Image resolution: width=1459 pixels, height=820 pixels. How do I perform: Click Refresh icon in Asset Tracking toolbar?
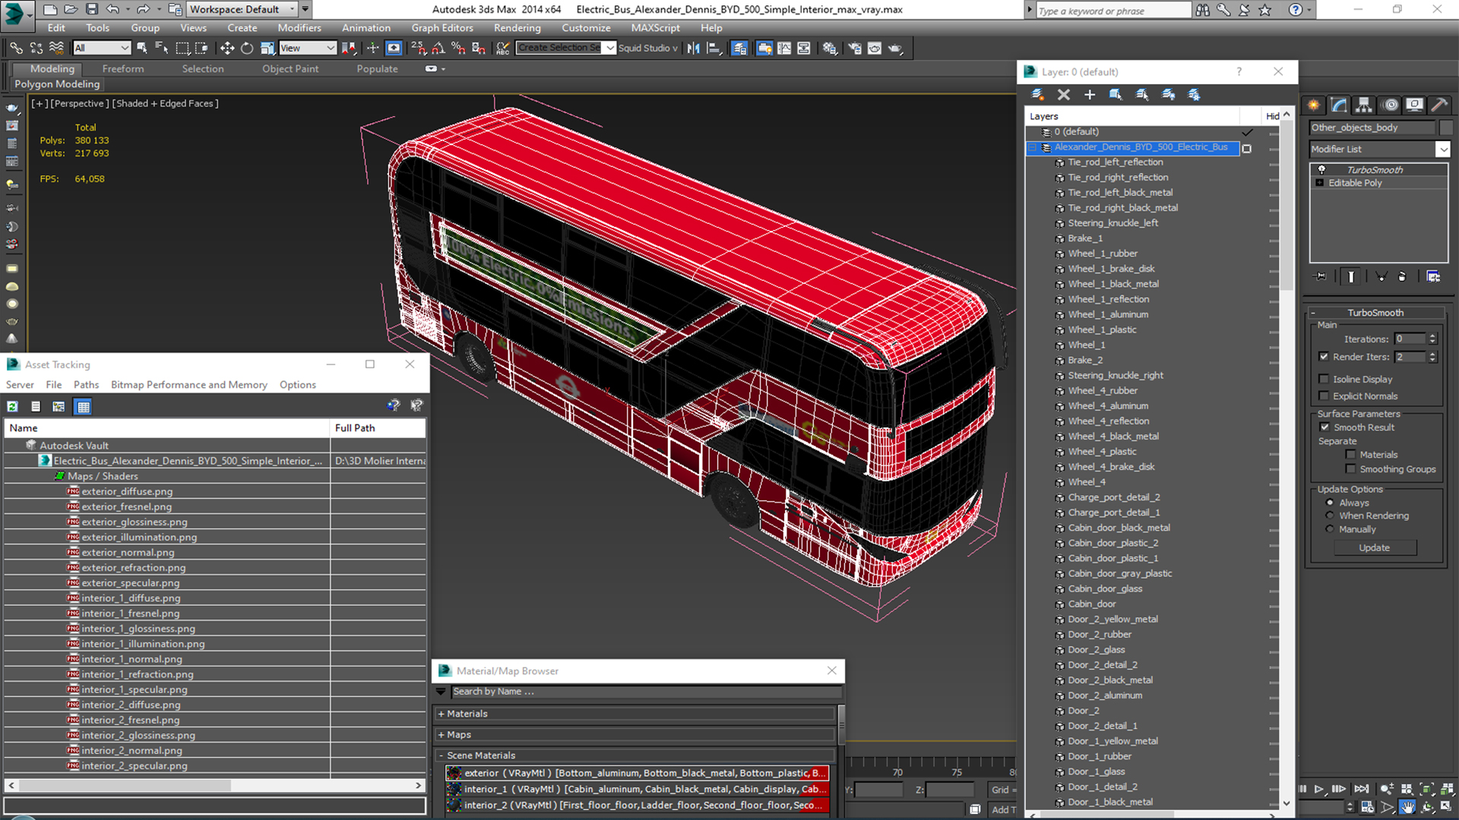13,406
